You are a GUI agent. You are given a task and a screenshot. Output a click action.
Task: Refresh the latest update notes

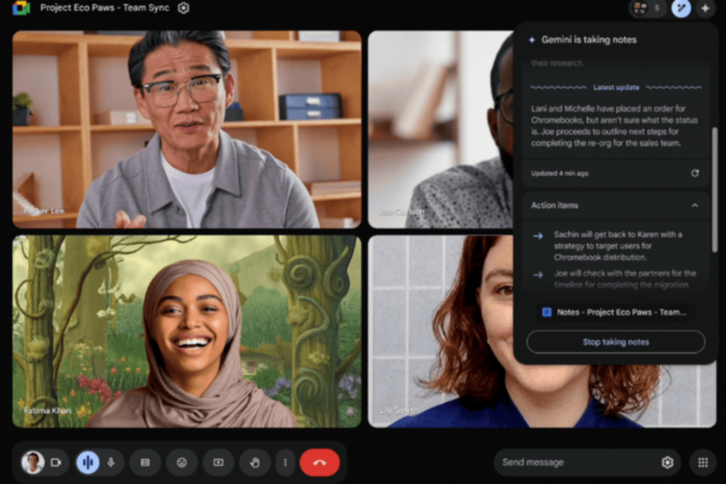[695, 173]
